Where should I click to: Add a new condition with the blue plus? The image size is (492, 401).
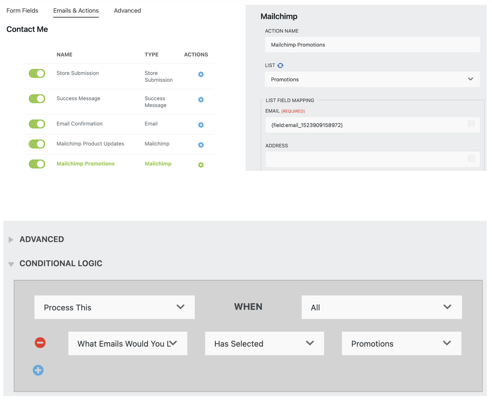tap(38, 370)
